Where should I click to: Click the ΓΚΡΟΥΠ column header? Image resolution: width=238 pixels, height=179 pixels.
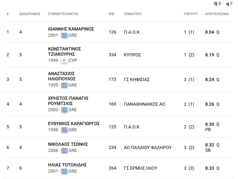coord(191,14)
